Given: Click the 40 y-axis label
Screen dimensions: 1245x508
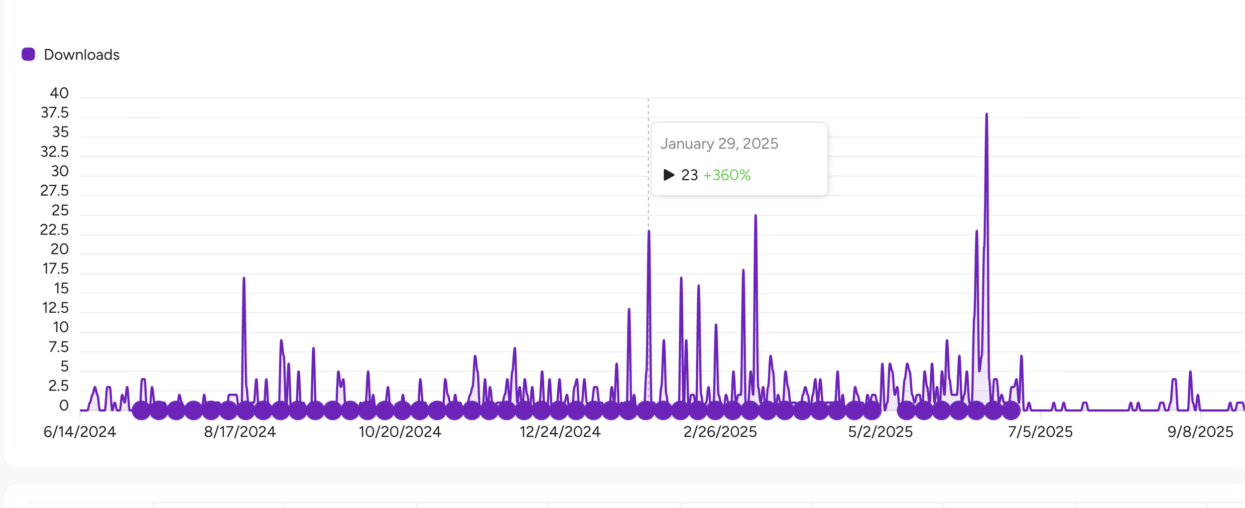Looking at the screenshot, I should 59,93.
